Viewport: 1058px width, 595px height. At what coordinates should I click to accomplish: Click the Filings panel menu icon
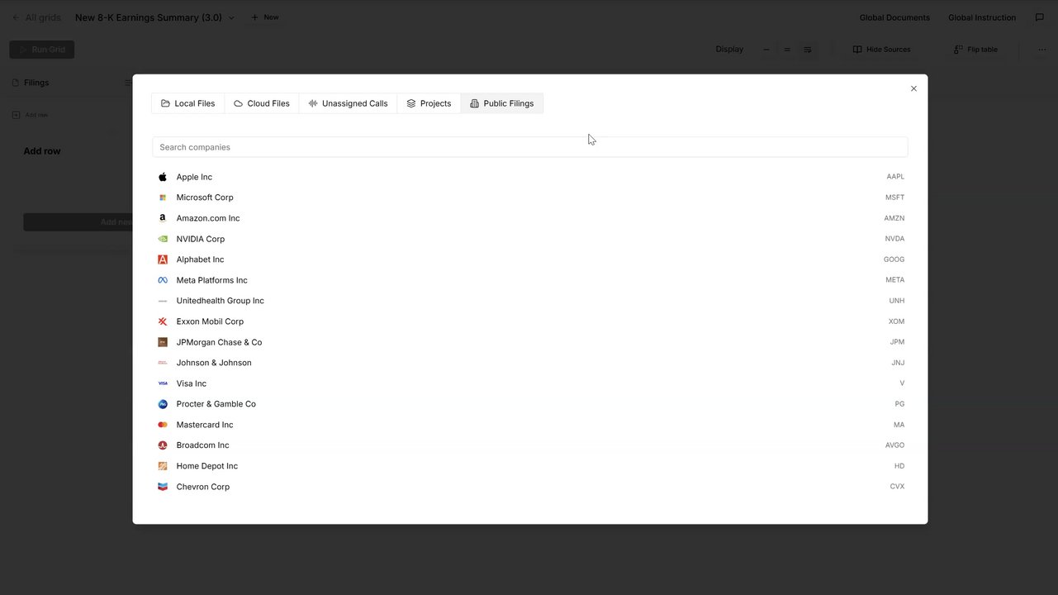click(128, 83)
